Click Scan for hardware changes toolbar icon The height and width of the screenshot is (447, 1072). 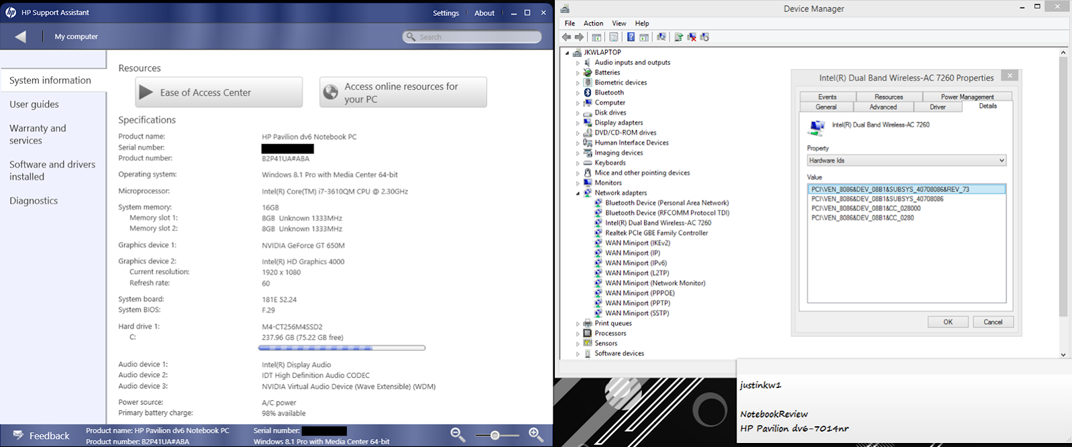click(661, 37)
